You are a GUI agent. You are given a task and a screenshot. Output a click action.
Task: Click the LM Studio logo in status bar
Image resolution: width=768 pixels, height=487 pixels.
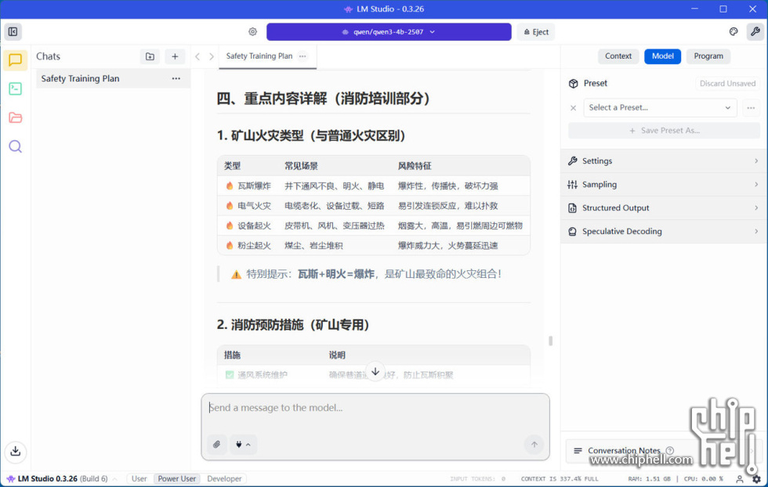coord(10,478)
